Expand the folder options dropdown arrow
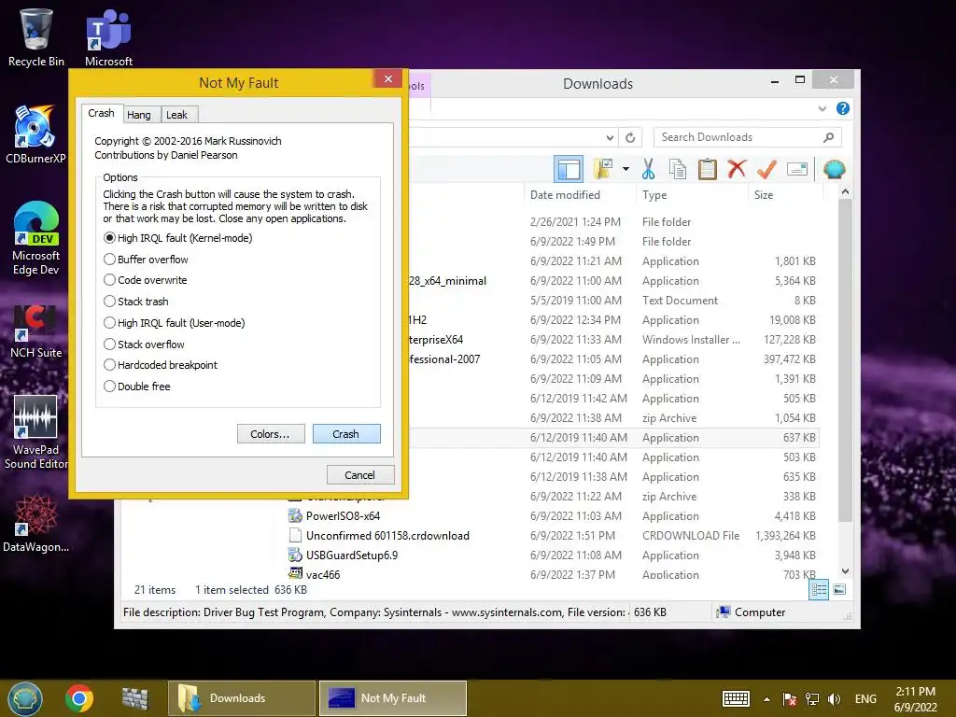The height and width of the screenshot is (717, 956). (x=626, y=169)
